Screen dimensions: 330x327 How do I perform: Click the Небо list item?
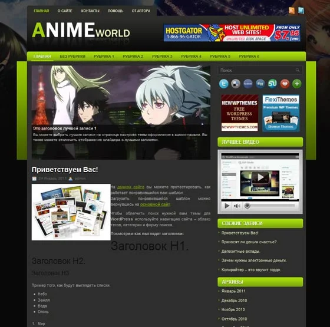click(42, 294)
